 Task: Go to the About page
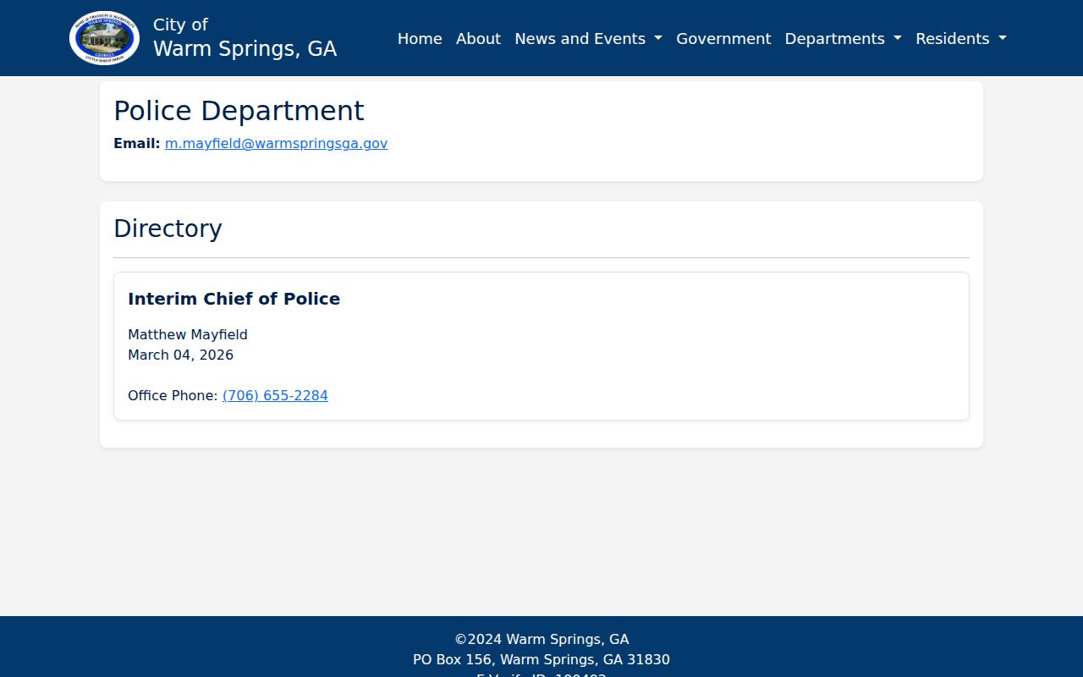click(x=478, y=39)
